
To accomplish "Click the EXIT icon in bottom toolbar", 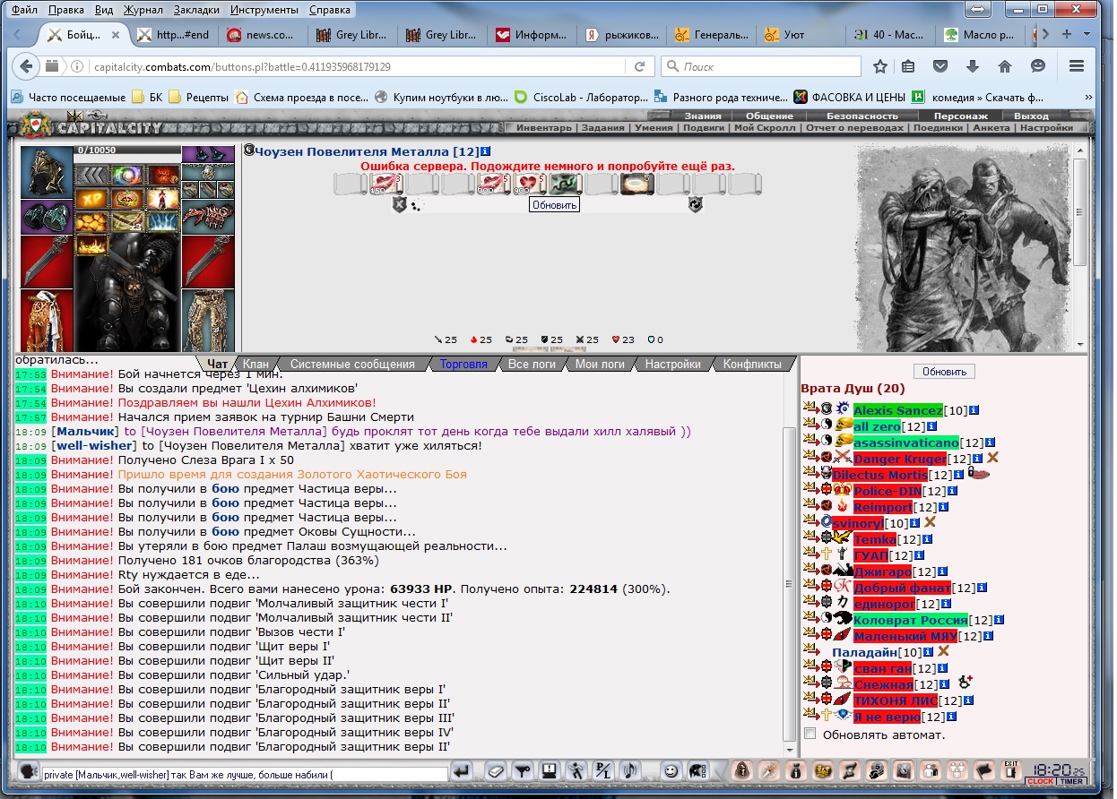I will coord(1011,769).
